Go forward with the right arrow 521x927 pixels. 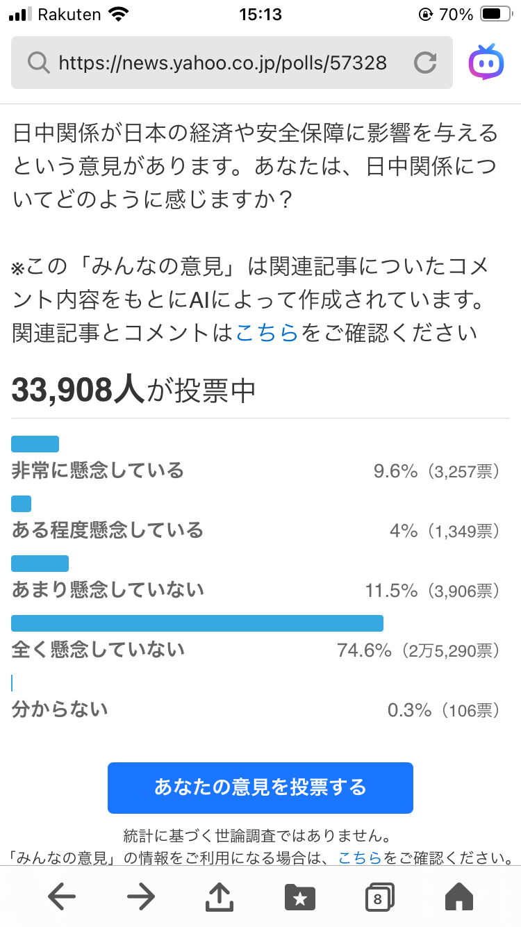click(141, 897)
